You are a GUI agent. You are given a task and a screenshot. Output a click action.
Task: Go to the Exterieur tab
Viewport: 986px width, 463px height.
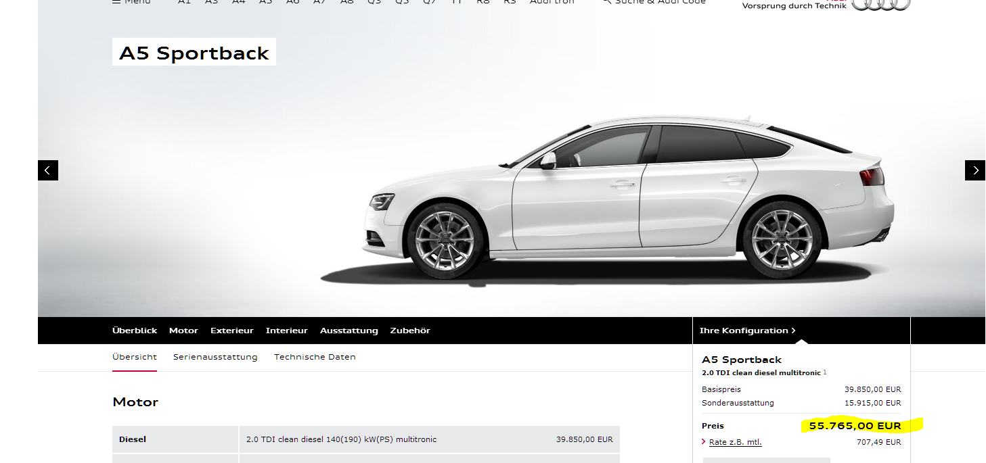(x=232, y=331)
